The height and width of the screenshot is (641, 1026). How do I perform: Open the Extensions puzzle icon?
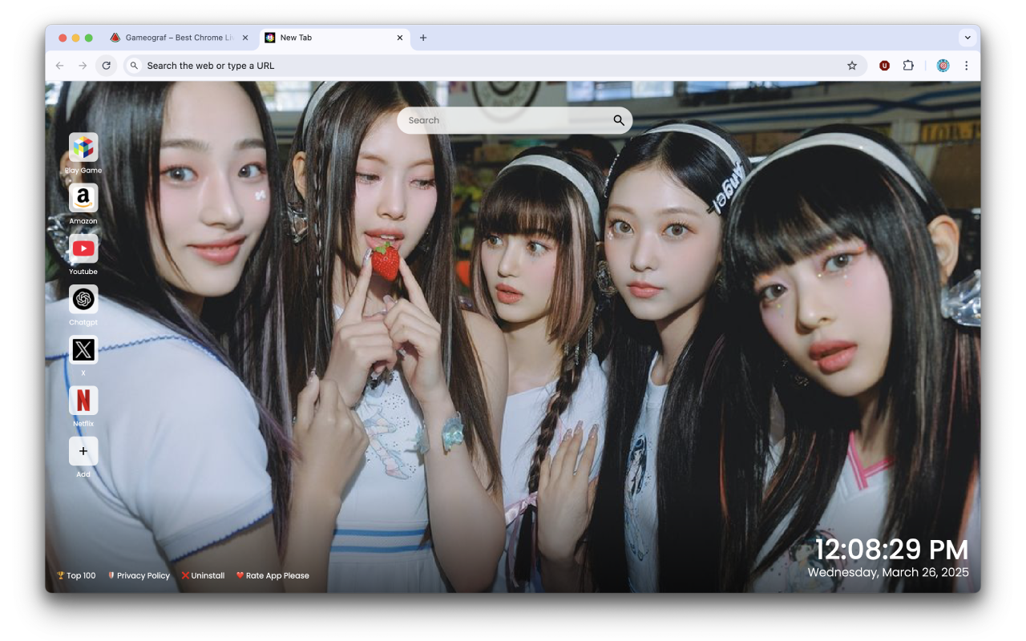[x=908, y=66]
